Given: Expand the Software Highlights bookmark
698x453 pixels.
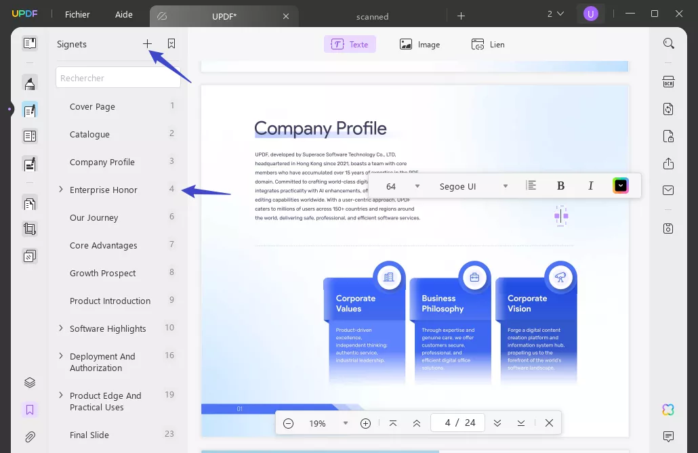Looking at the screenshot, I should point(61,328).
